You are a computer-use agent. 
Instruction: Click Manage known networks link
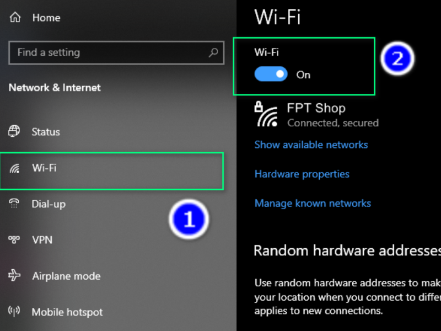313,203
